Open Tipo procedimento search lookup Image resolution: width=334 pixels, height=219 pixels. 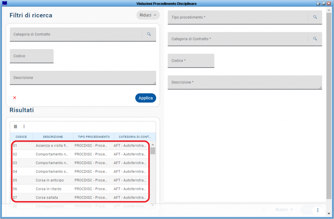click(315, 17)
